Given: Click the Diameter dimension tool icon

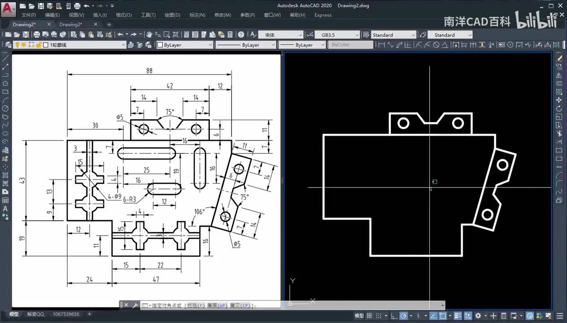Looking at the screenshot, I should tap(436, 45).
